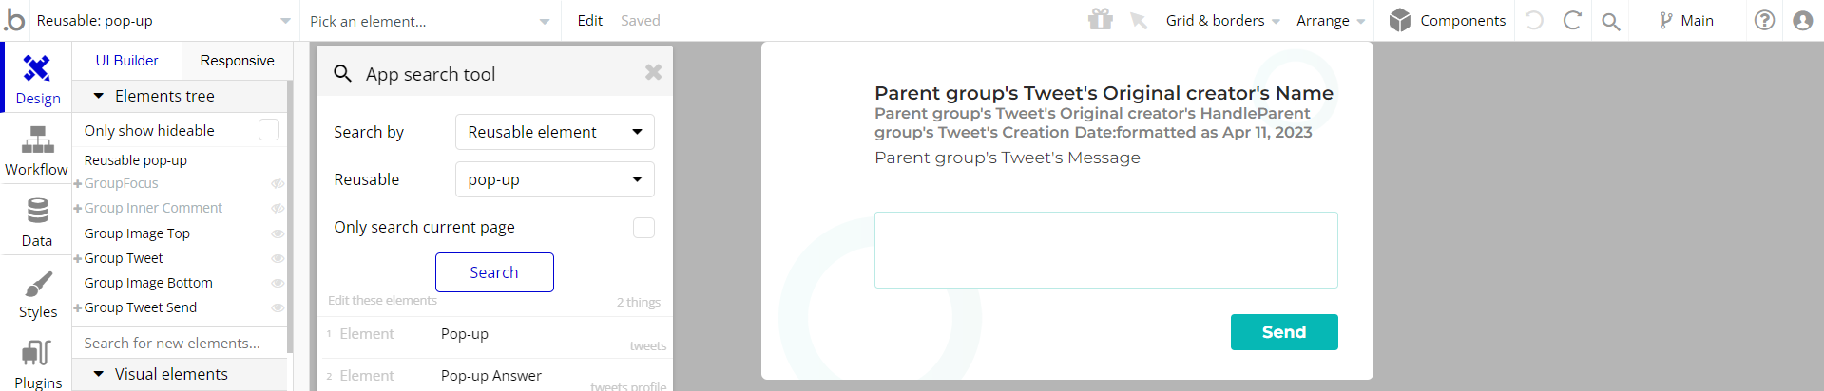Image resolution: width=1824 pixels, height=391 pixels.
Task: Click the search magnifier icon in the top bar
Action: 1610,21
